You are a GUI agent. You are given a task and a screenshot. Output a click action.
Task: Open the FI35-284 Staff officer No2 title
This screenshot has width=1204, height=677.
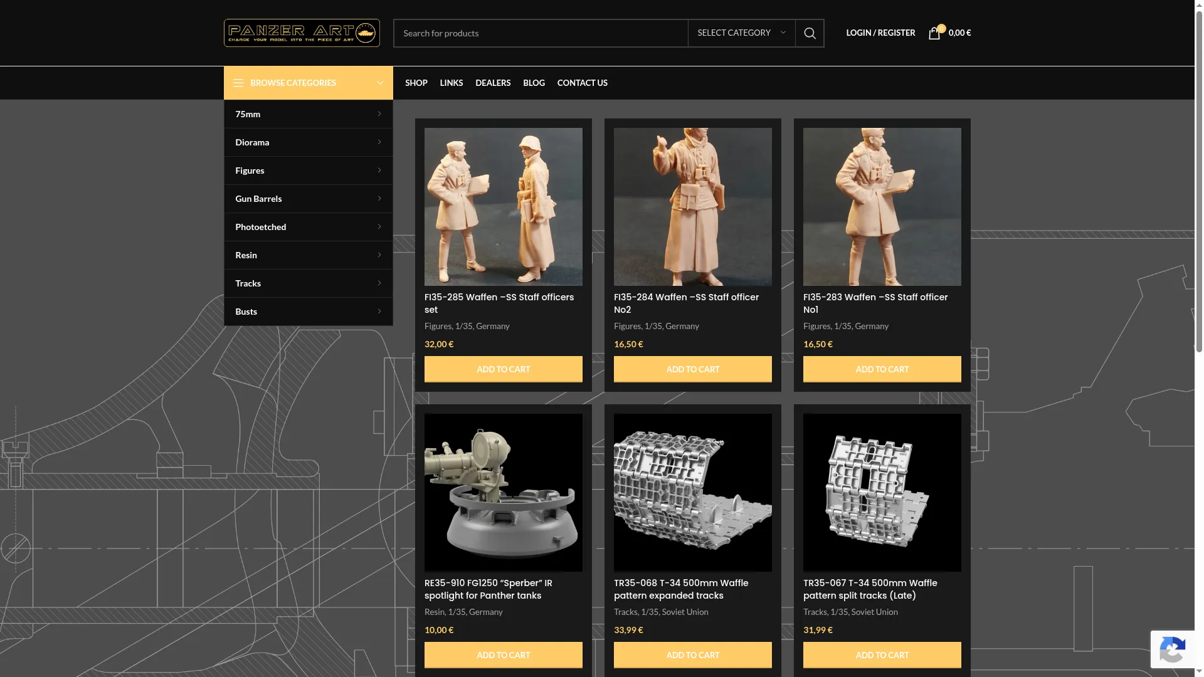coord(686,303)
